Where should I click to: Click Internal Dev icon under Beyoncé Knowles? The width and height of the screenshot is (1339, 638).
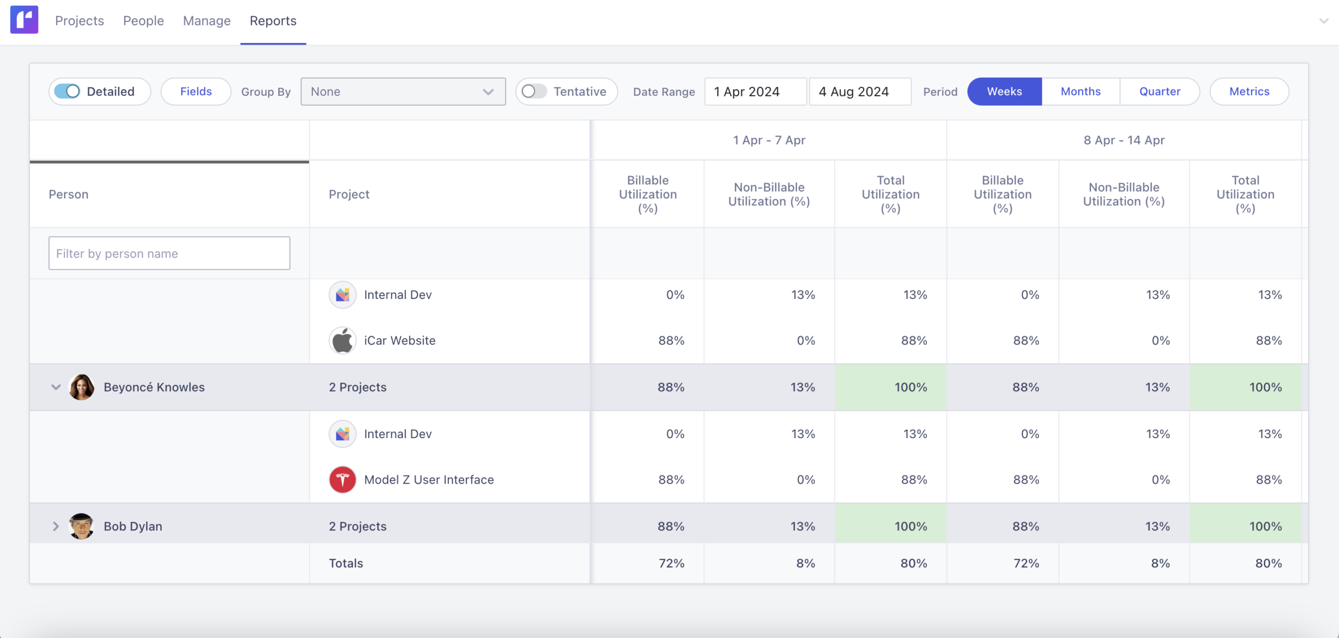(343, 434)
